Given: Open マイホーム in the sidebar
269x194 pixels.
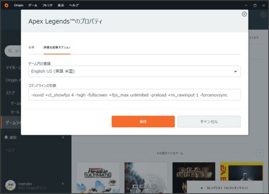Looking at the screenshot, I should 13,67.
